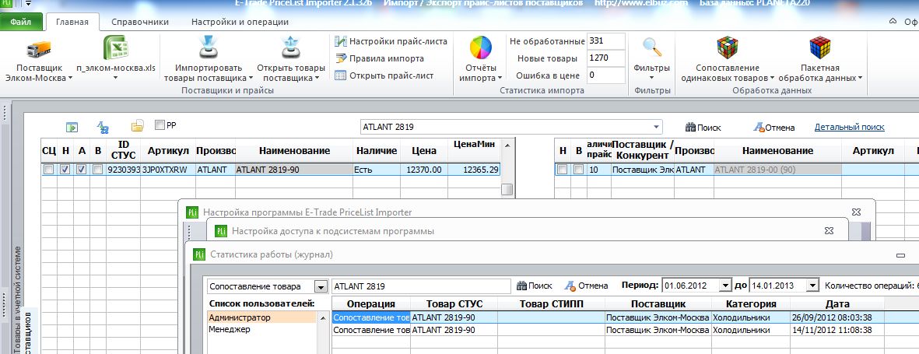Image resolution: width=919 pixels, height=354 pixels.
Task: Open the Файл menu
Action: pos(20,22)
